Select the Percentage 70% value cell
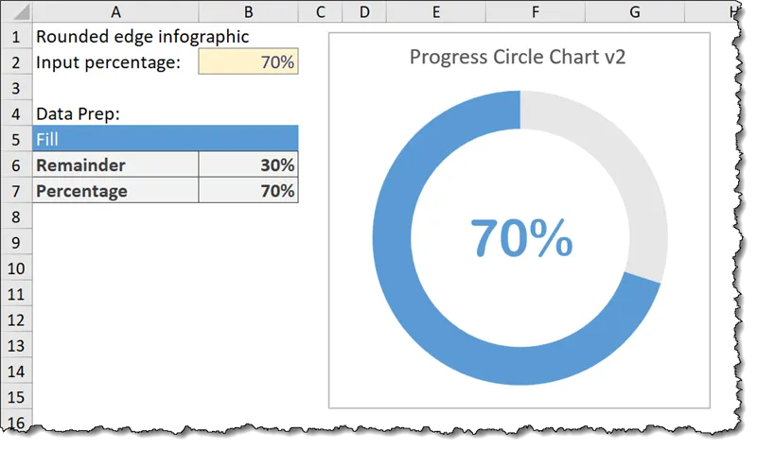 (249, 191)
